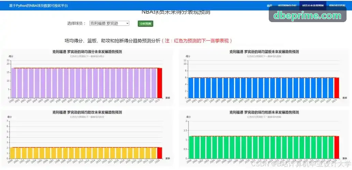Click the heading 场均得分、篮板、助攻和抢断得分趋势预测分析
Image resolution: width=352 pixels, height=170 pixels.
[113, 41]
